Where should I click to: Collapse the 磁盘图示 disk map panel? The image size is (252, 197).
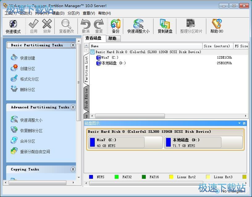tap(239, 123)
